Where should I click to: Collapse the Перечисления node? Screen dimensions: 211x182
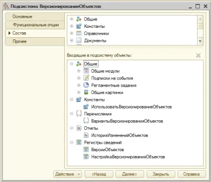pyautogui.click(x=72, y=114)
